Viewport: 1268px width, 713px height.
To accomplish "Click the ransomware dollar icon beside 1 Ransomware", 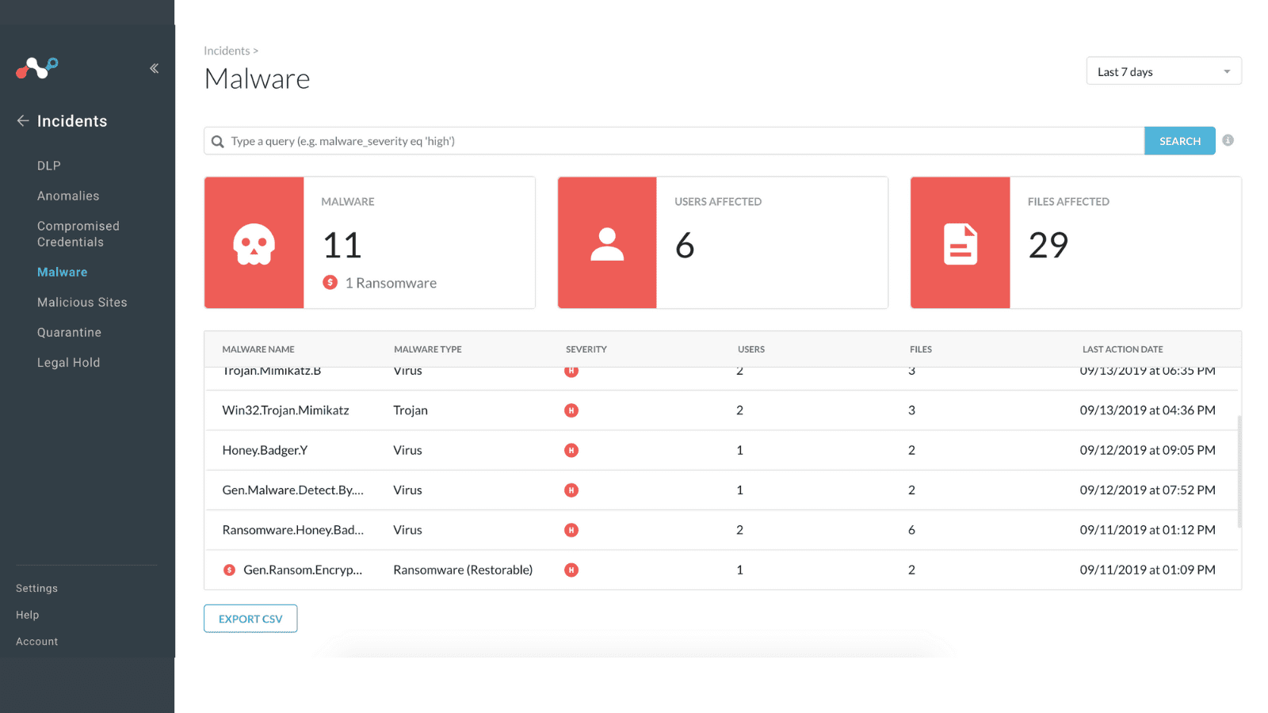I will [x=330, y=282].
